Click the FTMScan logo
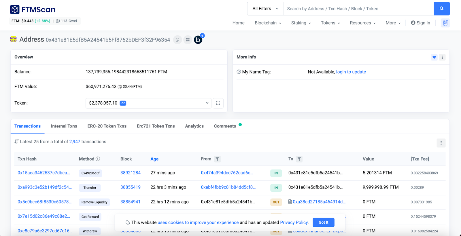The width and height of the screenshot is (461, 236). coord(33,9)
